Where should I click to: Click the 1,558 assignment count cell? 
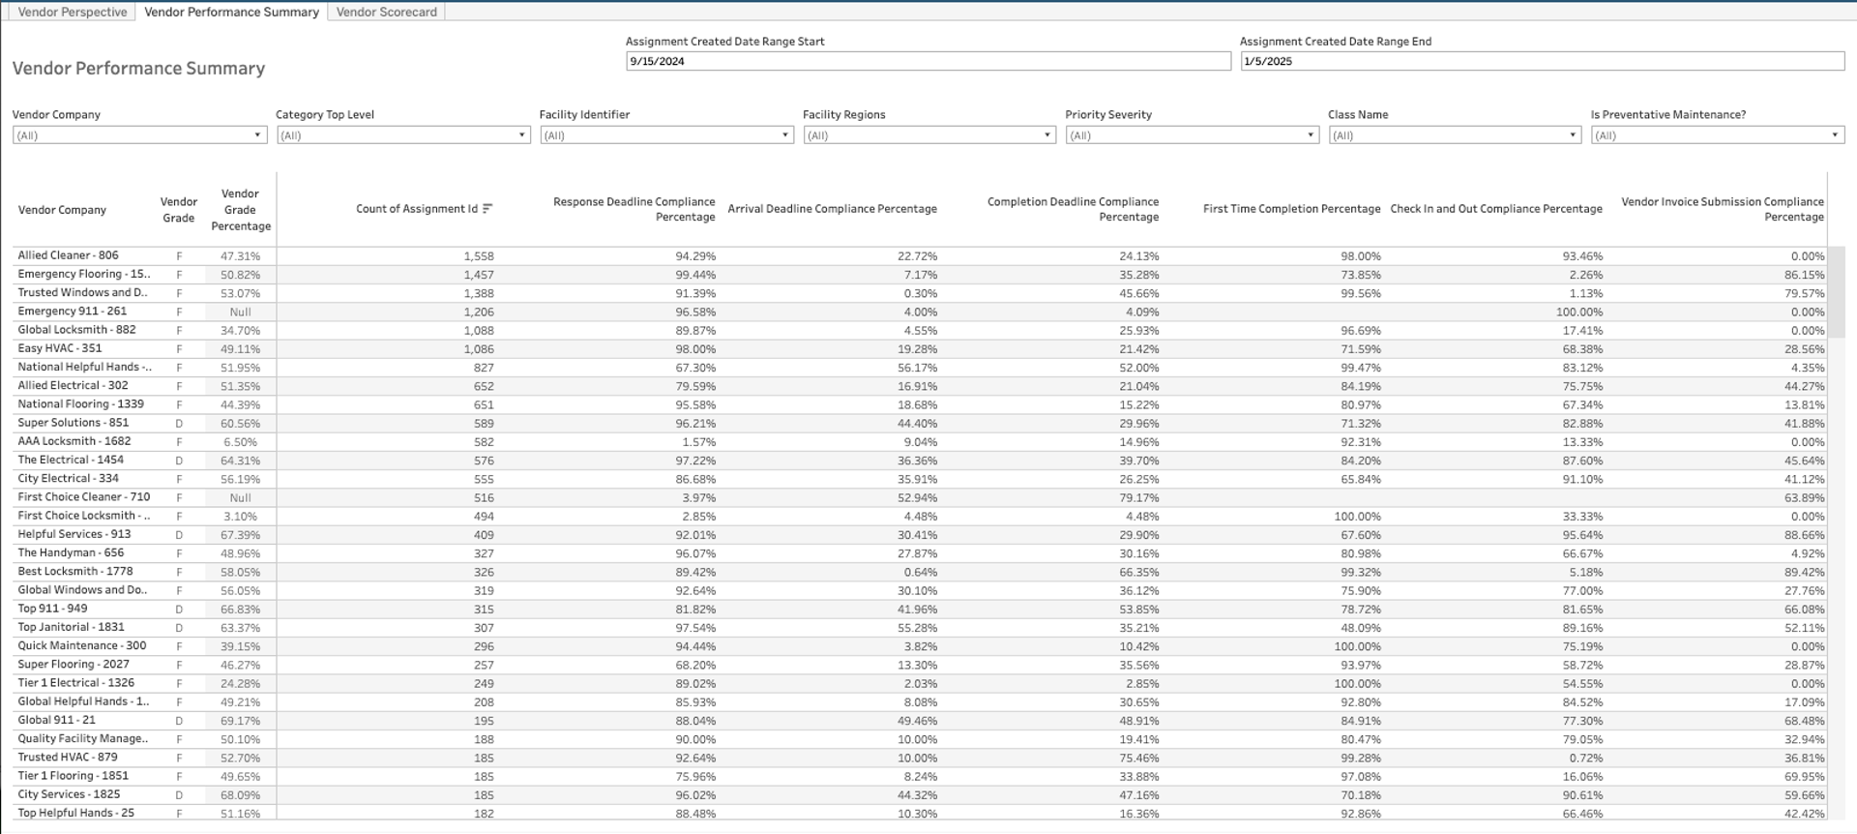pos(479,256)
